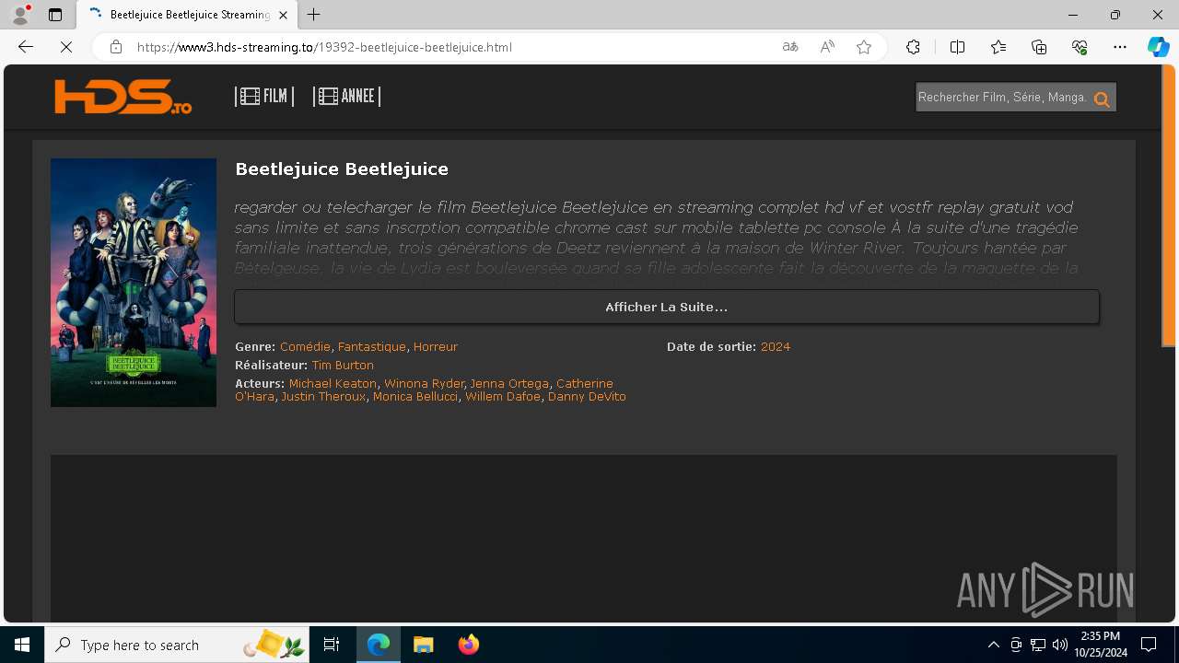1179x663 pixels.
Task: Click the Afficher La Suite button
Action: (x=667, y=307)
